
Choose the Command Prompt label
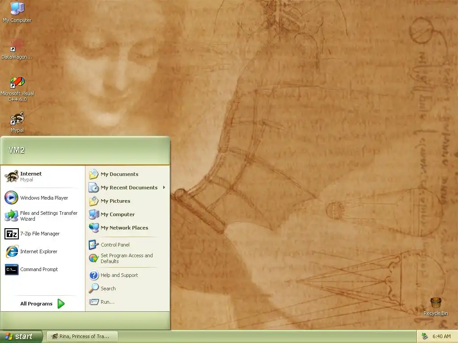pos(39,269)
